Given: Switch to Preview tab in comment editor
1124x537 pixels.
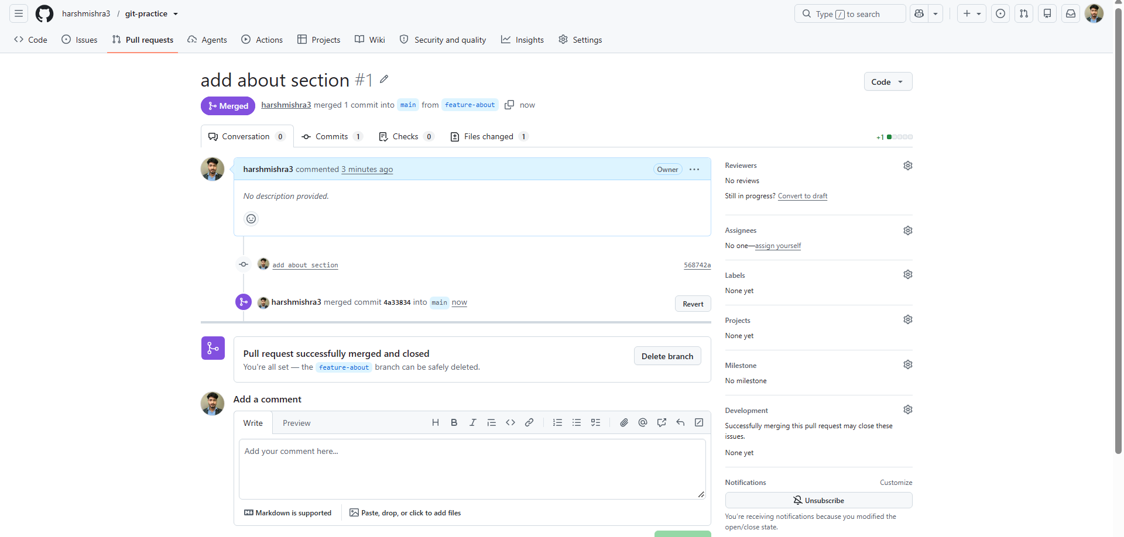Looking at the screenshot, I should click(x=297, y=423).
